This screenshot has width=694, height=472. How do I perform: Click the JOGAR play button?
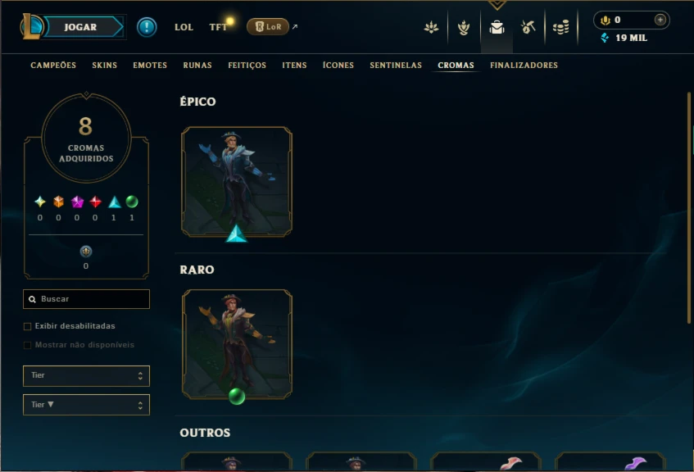tap(82, 27)
